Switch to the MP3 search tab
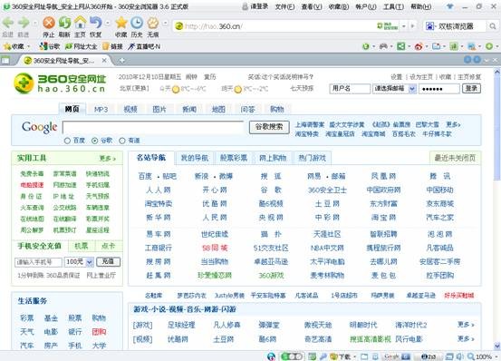501x361 pixels. [x=101, y=110]
